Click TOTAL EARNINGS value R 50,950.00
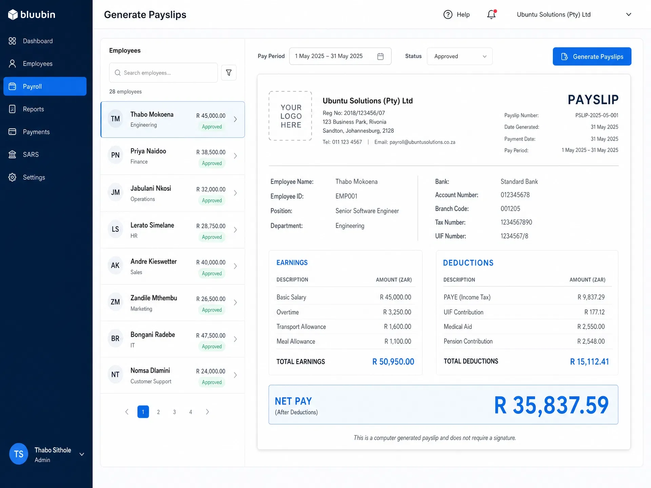The width and height of the screenshot is (651, 488). click(x=393, y=362)
